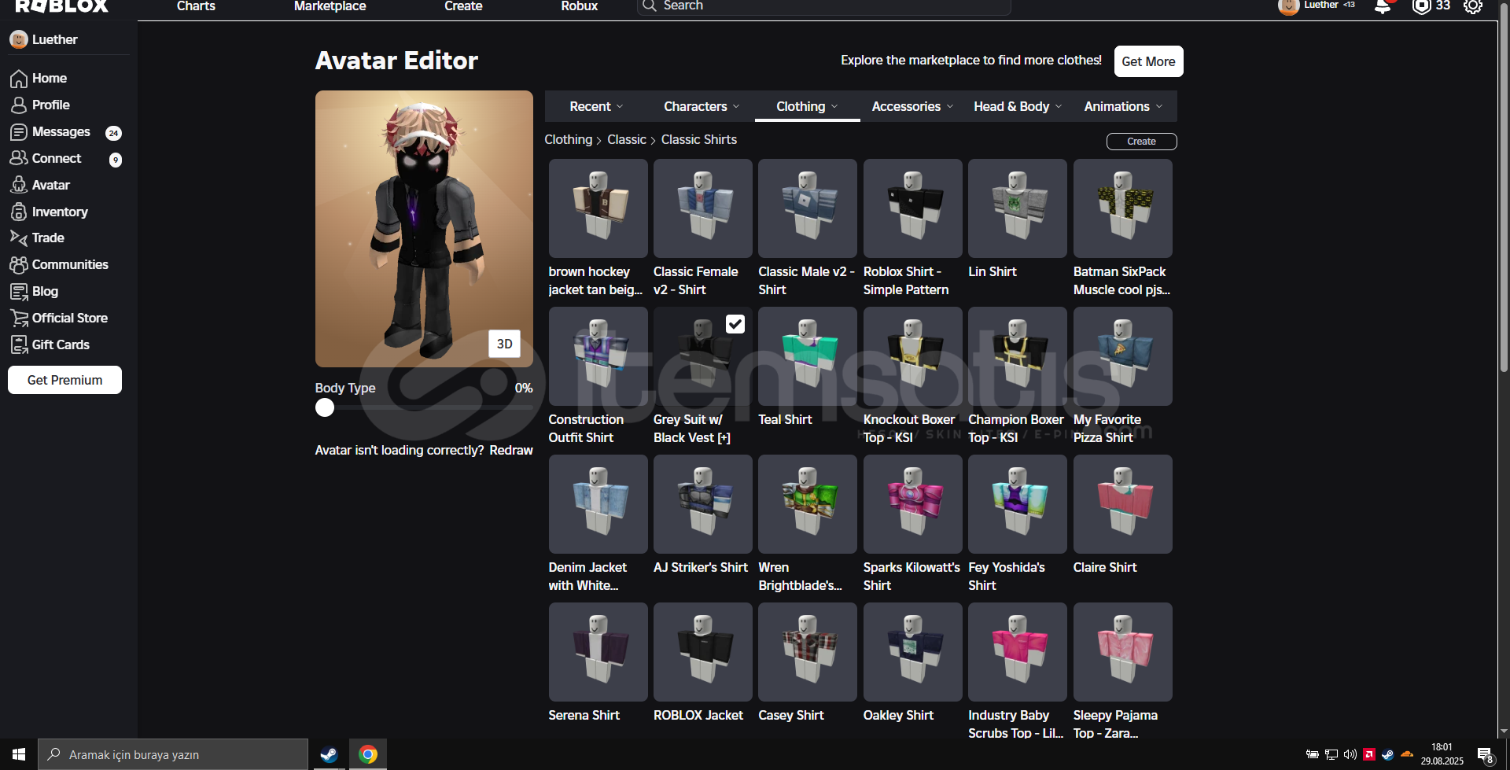Select the ROBLOX Jacket thumbnail
Viewport: 1510px width, 770px height.
(703, 652)
